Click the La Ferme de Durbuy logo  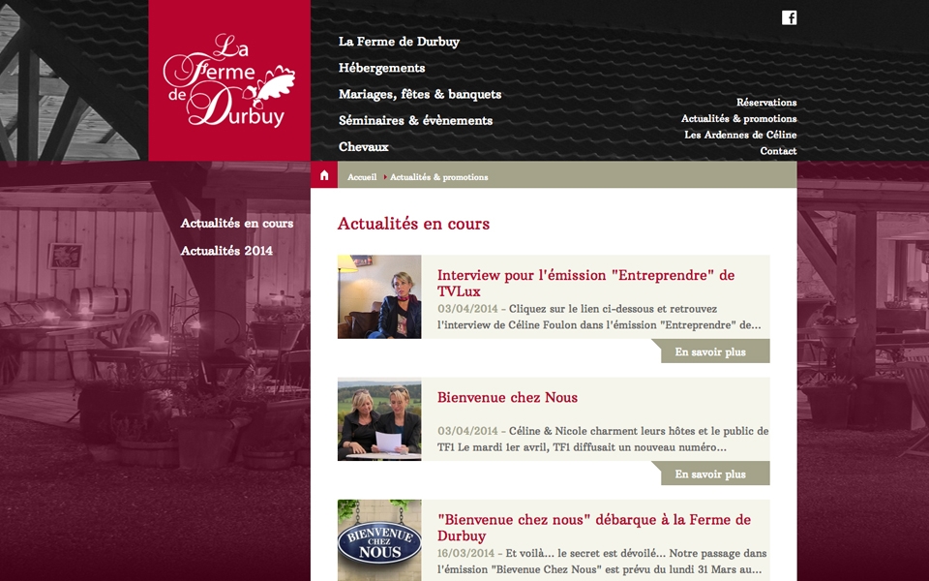(x=229, y=80)
